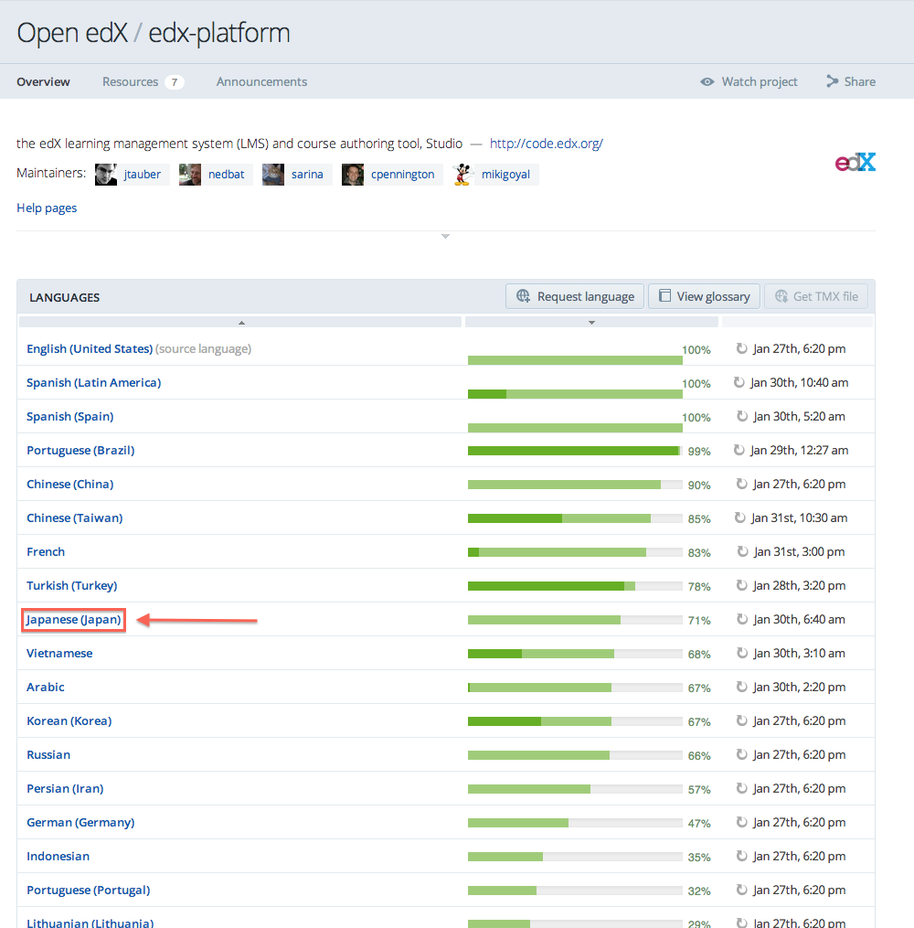Viewport: 914px width, 928px height.
Task: Click the Get TMX file button
Action: point(816,296)
